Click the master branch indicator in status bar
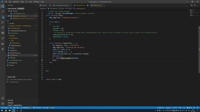 [x=5, y=108]
